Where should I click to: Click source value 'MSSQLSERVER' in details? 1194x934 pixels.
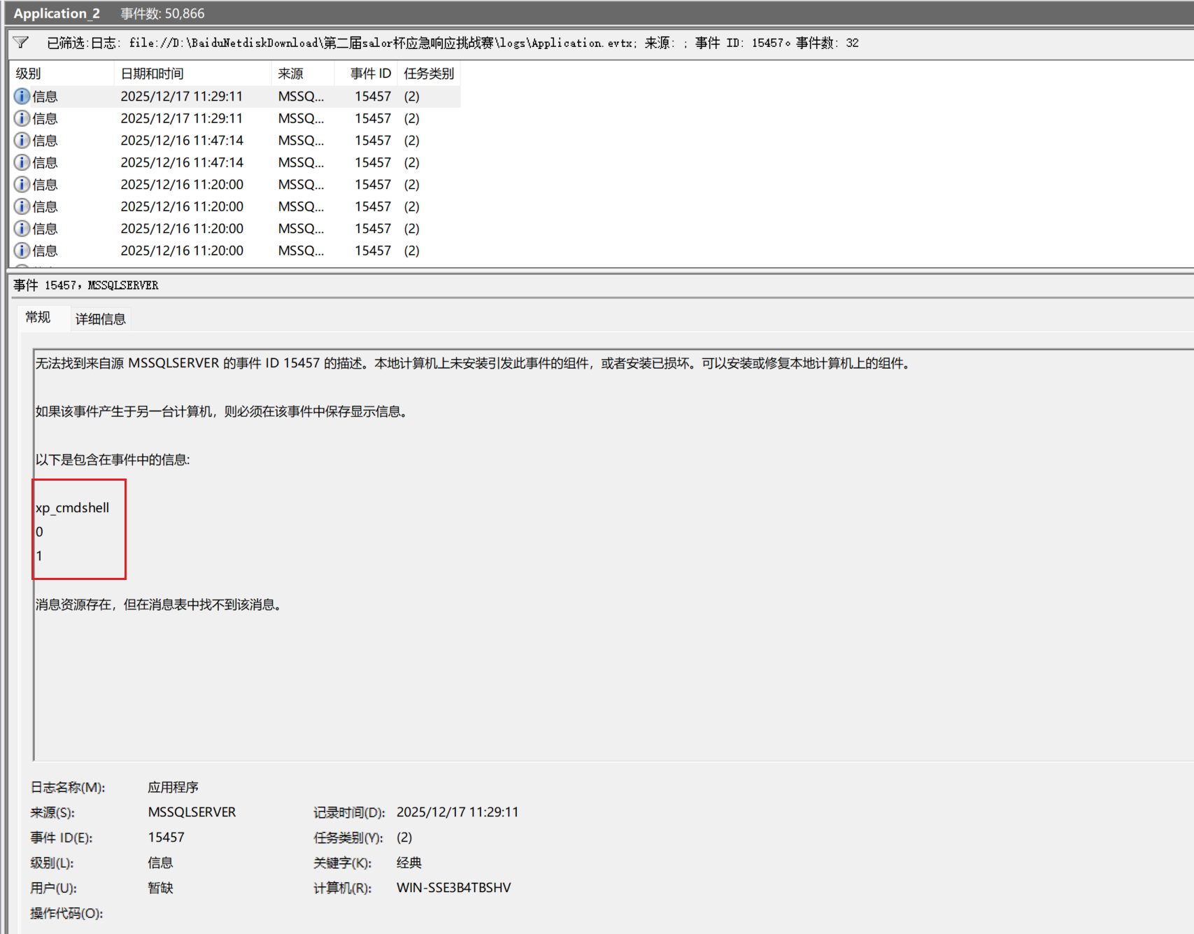(x=192, y=812)
